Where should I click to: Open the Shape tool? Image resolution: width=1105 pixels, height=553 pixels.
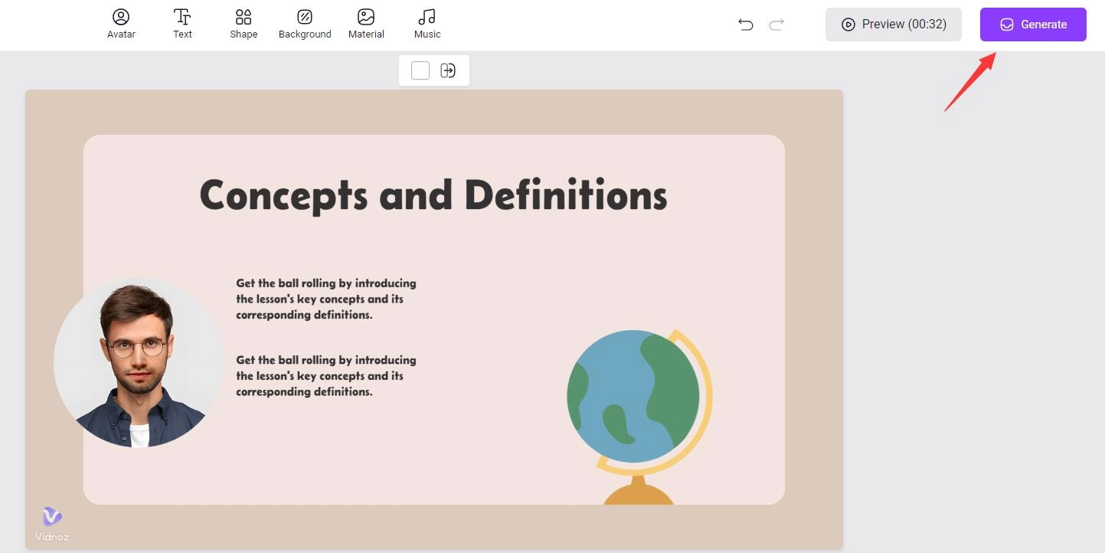click(244, 24)
